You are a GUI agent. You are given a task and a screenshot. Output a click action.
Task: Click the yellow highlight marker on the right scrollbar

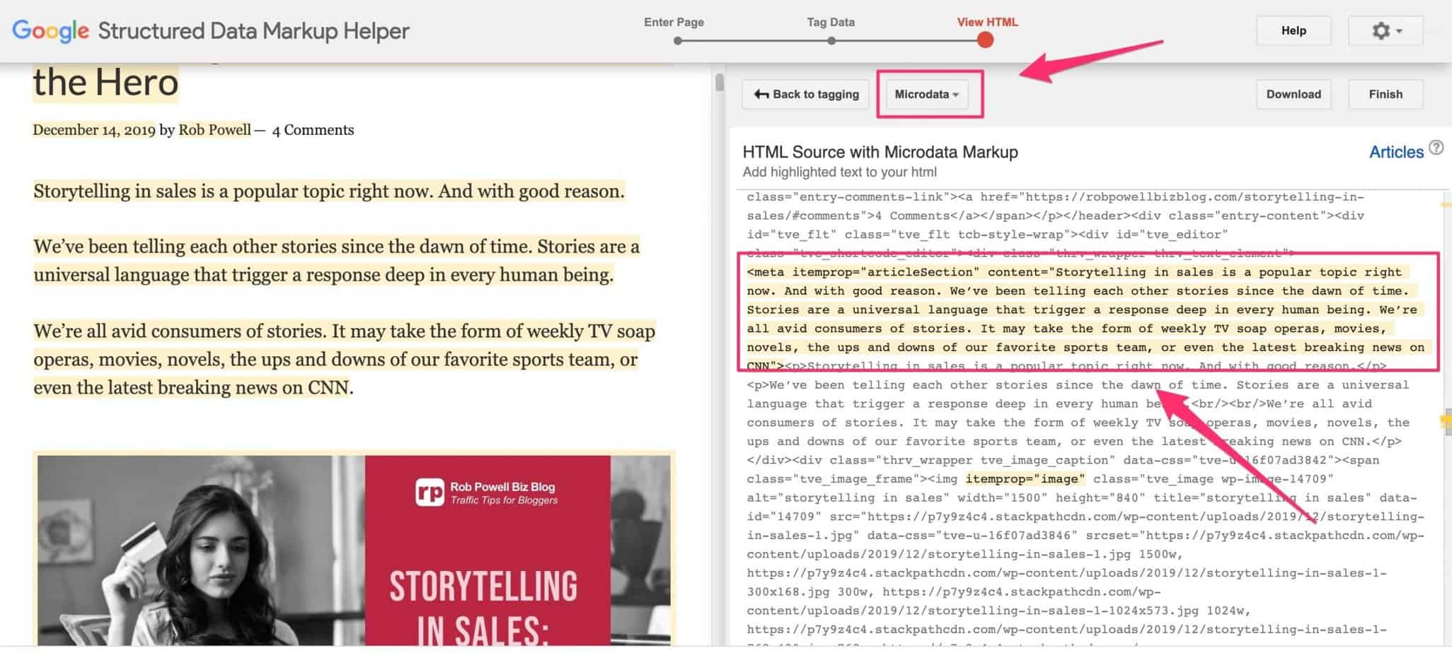coord(1446,418)
